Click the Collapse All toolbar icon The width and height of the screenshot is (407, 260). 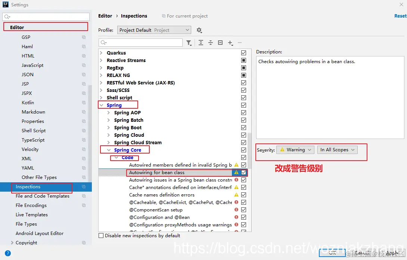click(211, 43)
